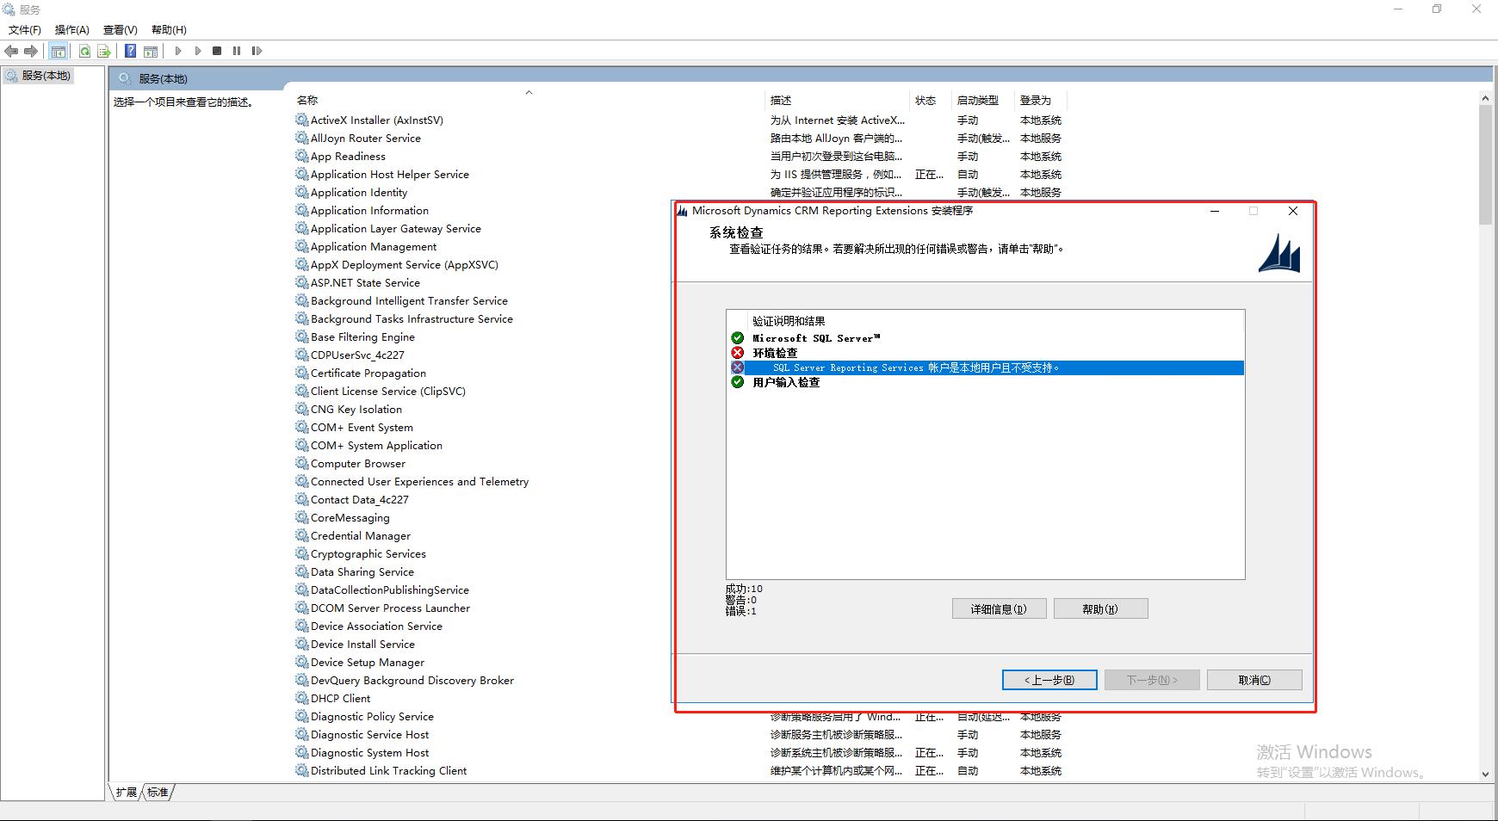Image resolution: width=1498 pixels, height=821 pixels.
Task: Select Application Host Helper Service
Action: point(390,174)
